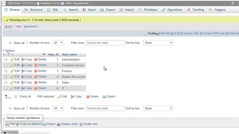Screen dimensions: 239x134
Task: Open the Tracking tab
Action: tap(195, 10)
